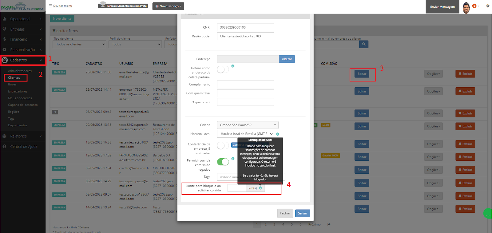Click the last-page double arrow pagination icon
Image resolution: width=492 pixels, height=233 pixels.
(x=329, y=224)
